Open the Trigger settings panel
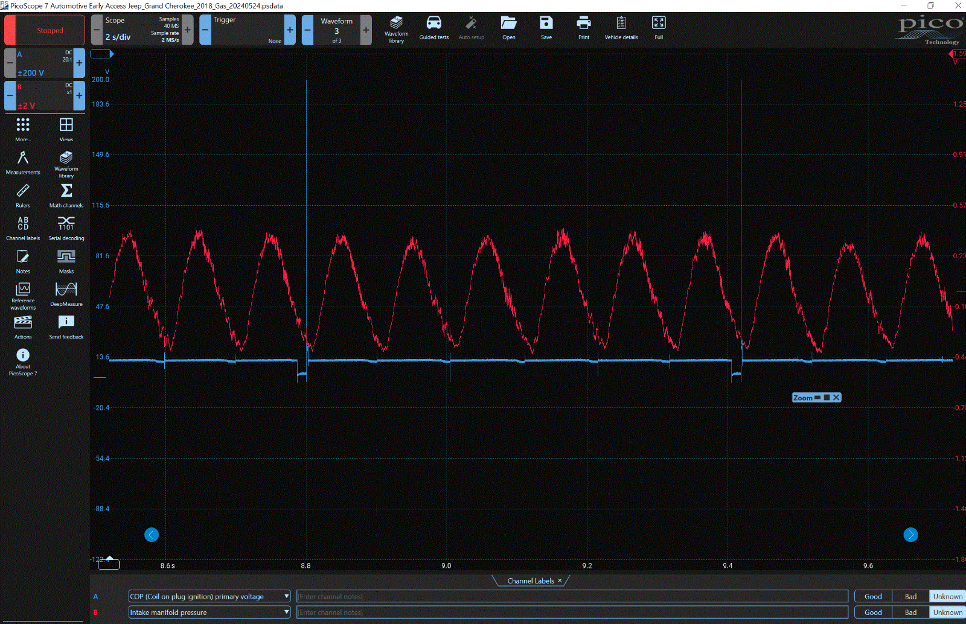The height and width of the screenshot is (624, 966). (248, 30)
